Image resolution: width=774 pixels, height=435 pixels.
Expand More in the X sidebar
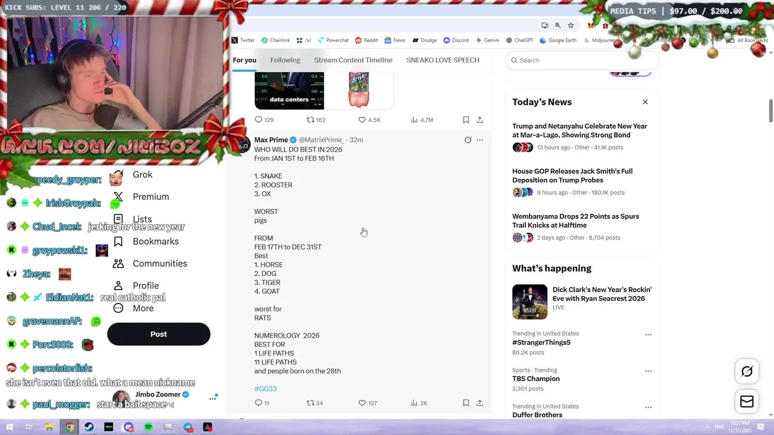click(134, 308)
